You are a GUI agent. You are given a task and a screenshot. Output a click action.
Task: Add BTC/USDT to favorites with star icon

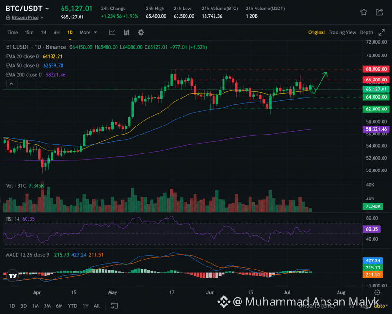click(364, 12)
